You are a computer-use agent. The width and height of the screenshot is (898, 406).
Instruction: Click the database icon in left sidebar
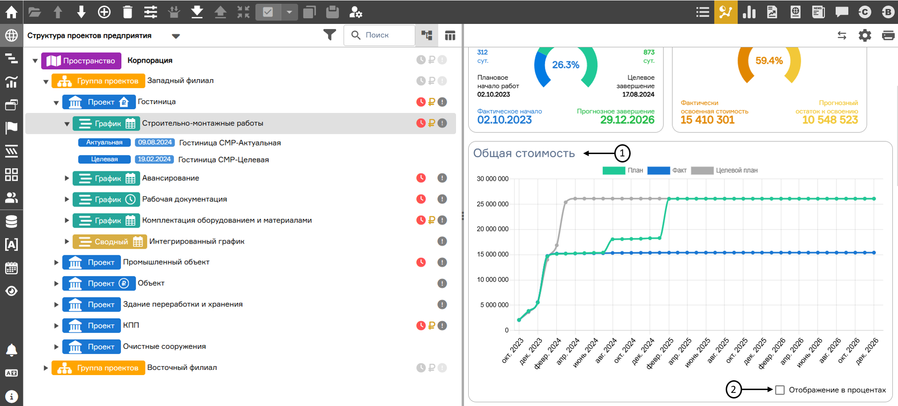[x=11, y=221]
